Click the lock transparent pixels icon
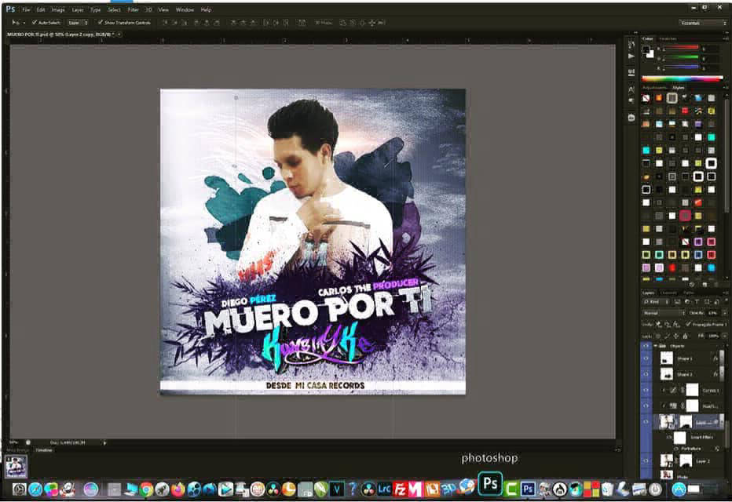732x502 pixels. [x=658, y=336]
